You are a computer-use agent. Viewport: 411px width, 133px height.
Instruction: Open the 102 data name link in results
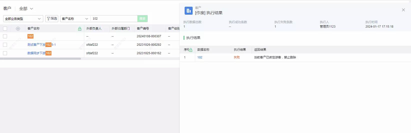point(200,57)
